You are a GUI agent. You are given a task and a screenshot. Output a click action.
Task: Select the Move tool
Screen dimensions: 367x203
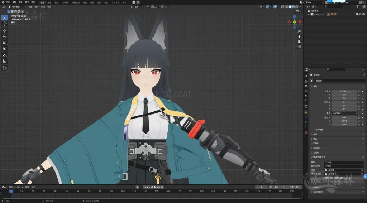(4, 30)
